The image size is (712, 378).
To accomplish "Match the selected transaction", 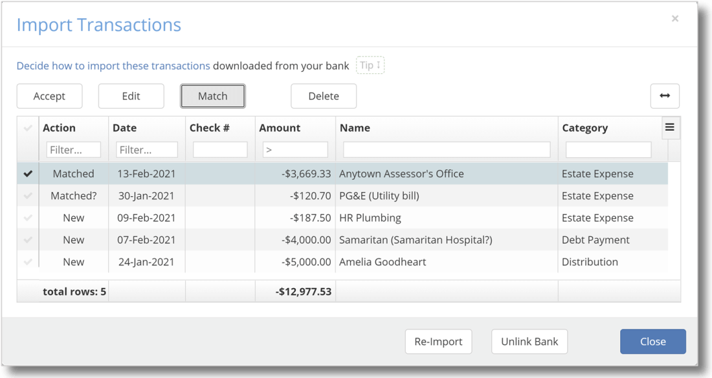I will tap(212, 95).
